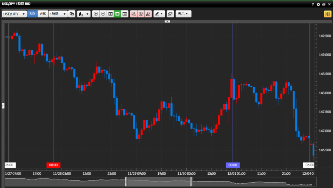
Task: Click the chart snapshot icon beside 表示
Action: point(170,14)
